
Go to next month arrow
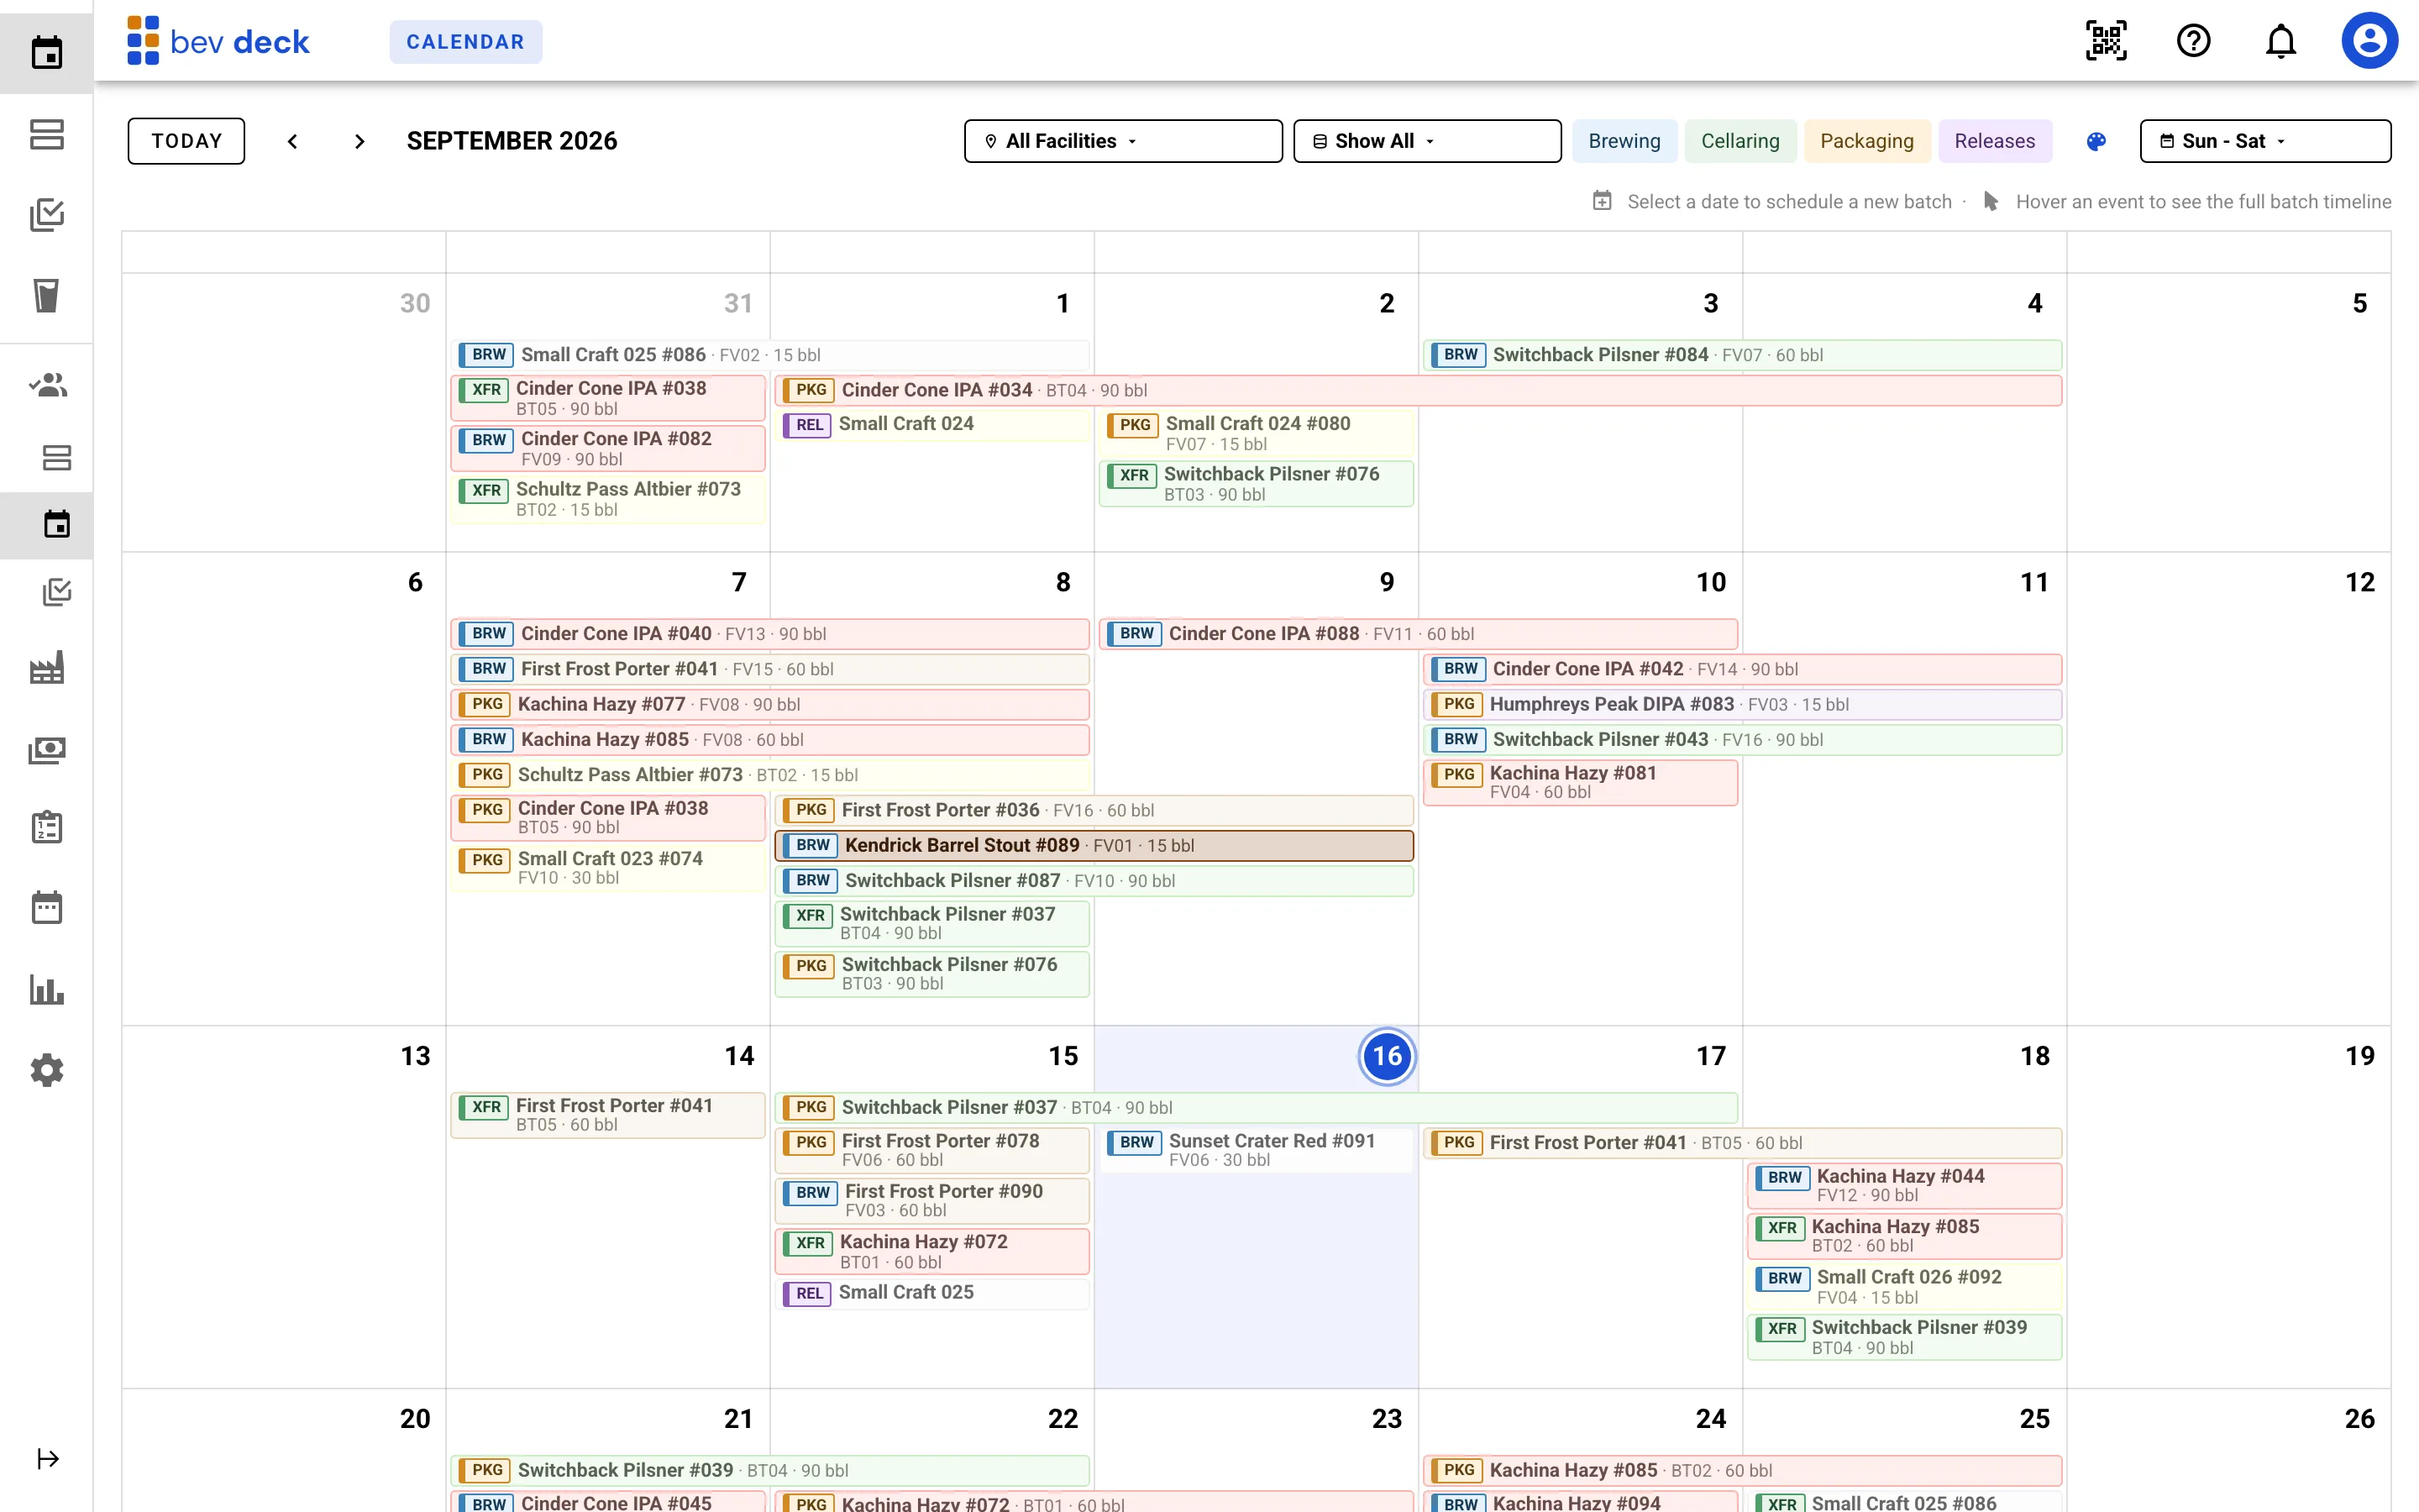click(359, 141)
